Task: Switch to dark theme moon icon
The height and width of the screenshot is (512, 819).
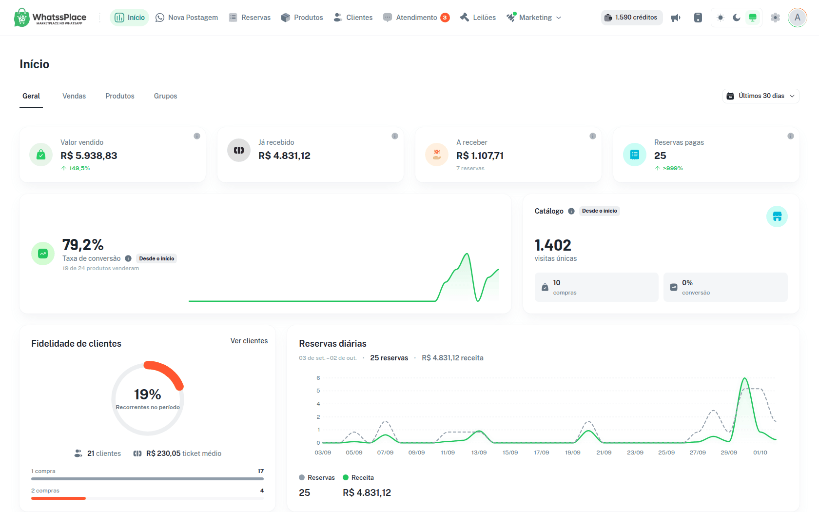Action: pos(737,18)
